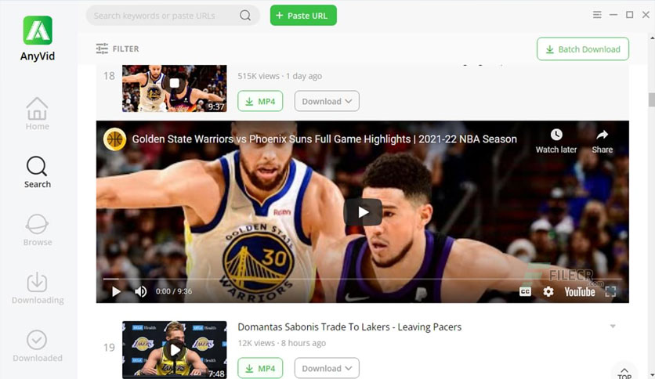This screenshot has height=379, width=655.
Task: Open player settings gear
Action: 548,291
